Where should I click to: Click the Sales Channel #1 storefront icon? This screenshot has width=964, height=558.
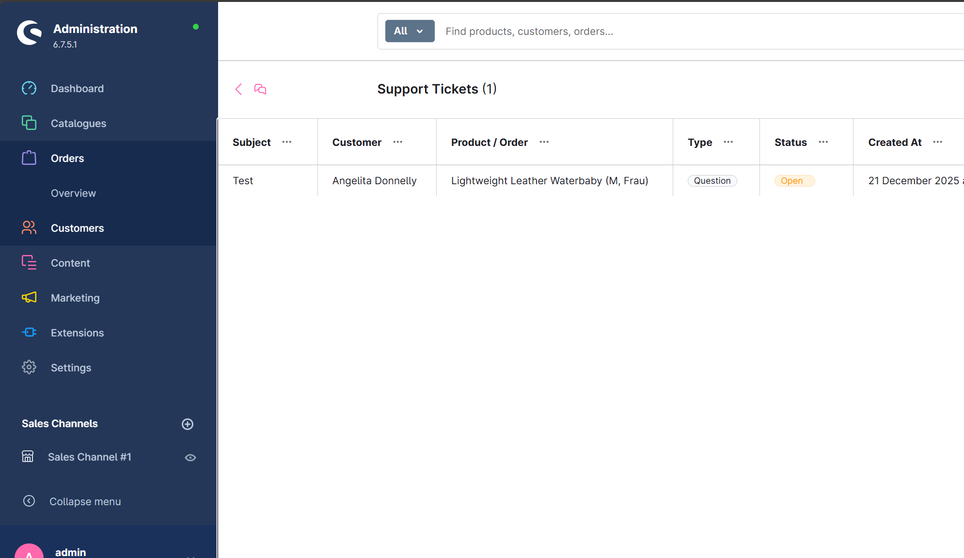(28, 457)
